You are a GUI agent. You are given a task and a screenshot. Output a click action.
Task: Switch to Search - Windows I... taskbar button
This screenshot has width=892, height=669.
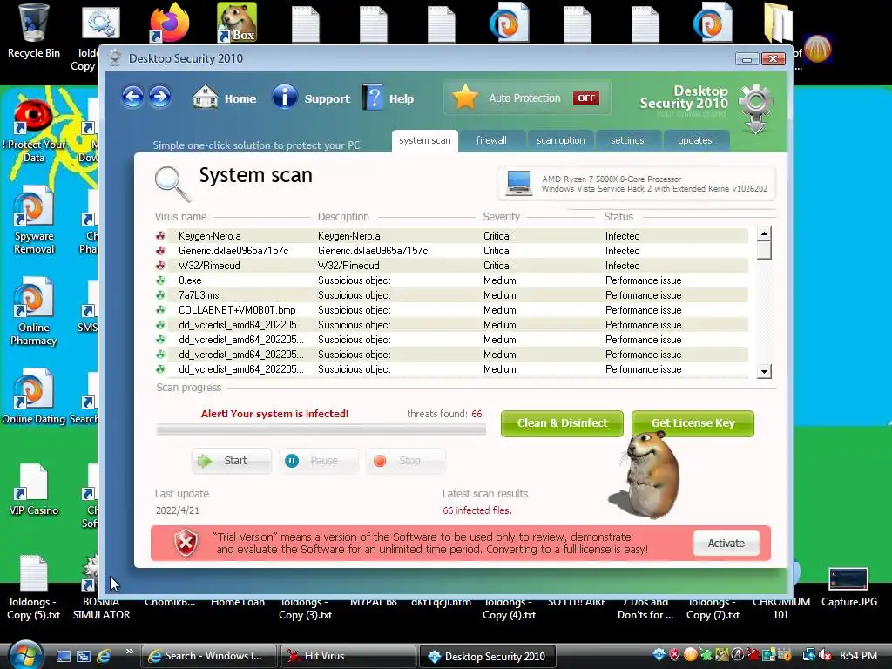(209, 656)
